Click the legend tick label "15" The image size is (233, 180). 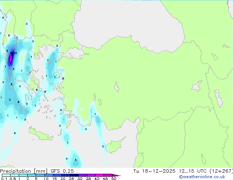pos(54,179)
